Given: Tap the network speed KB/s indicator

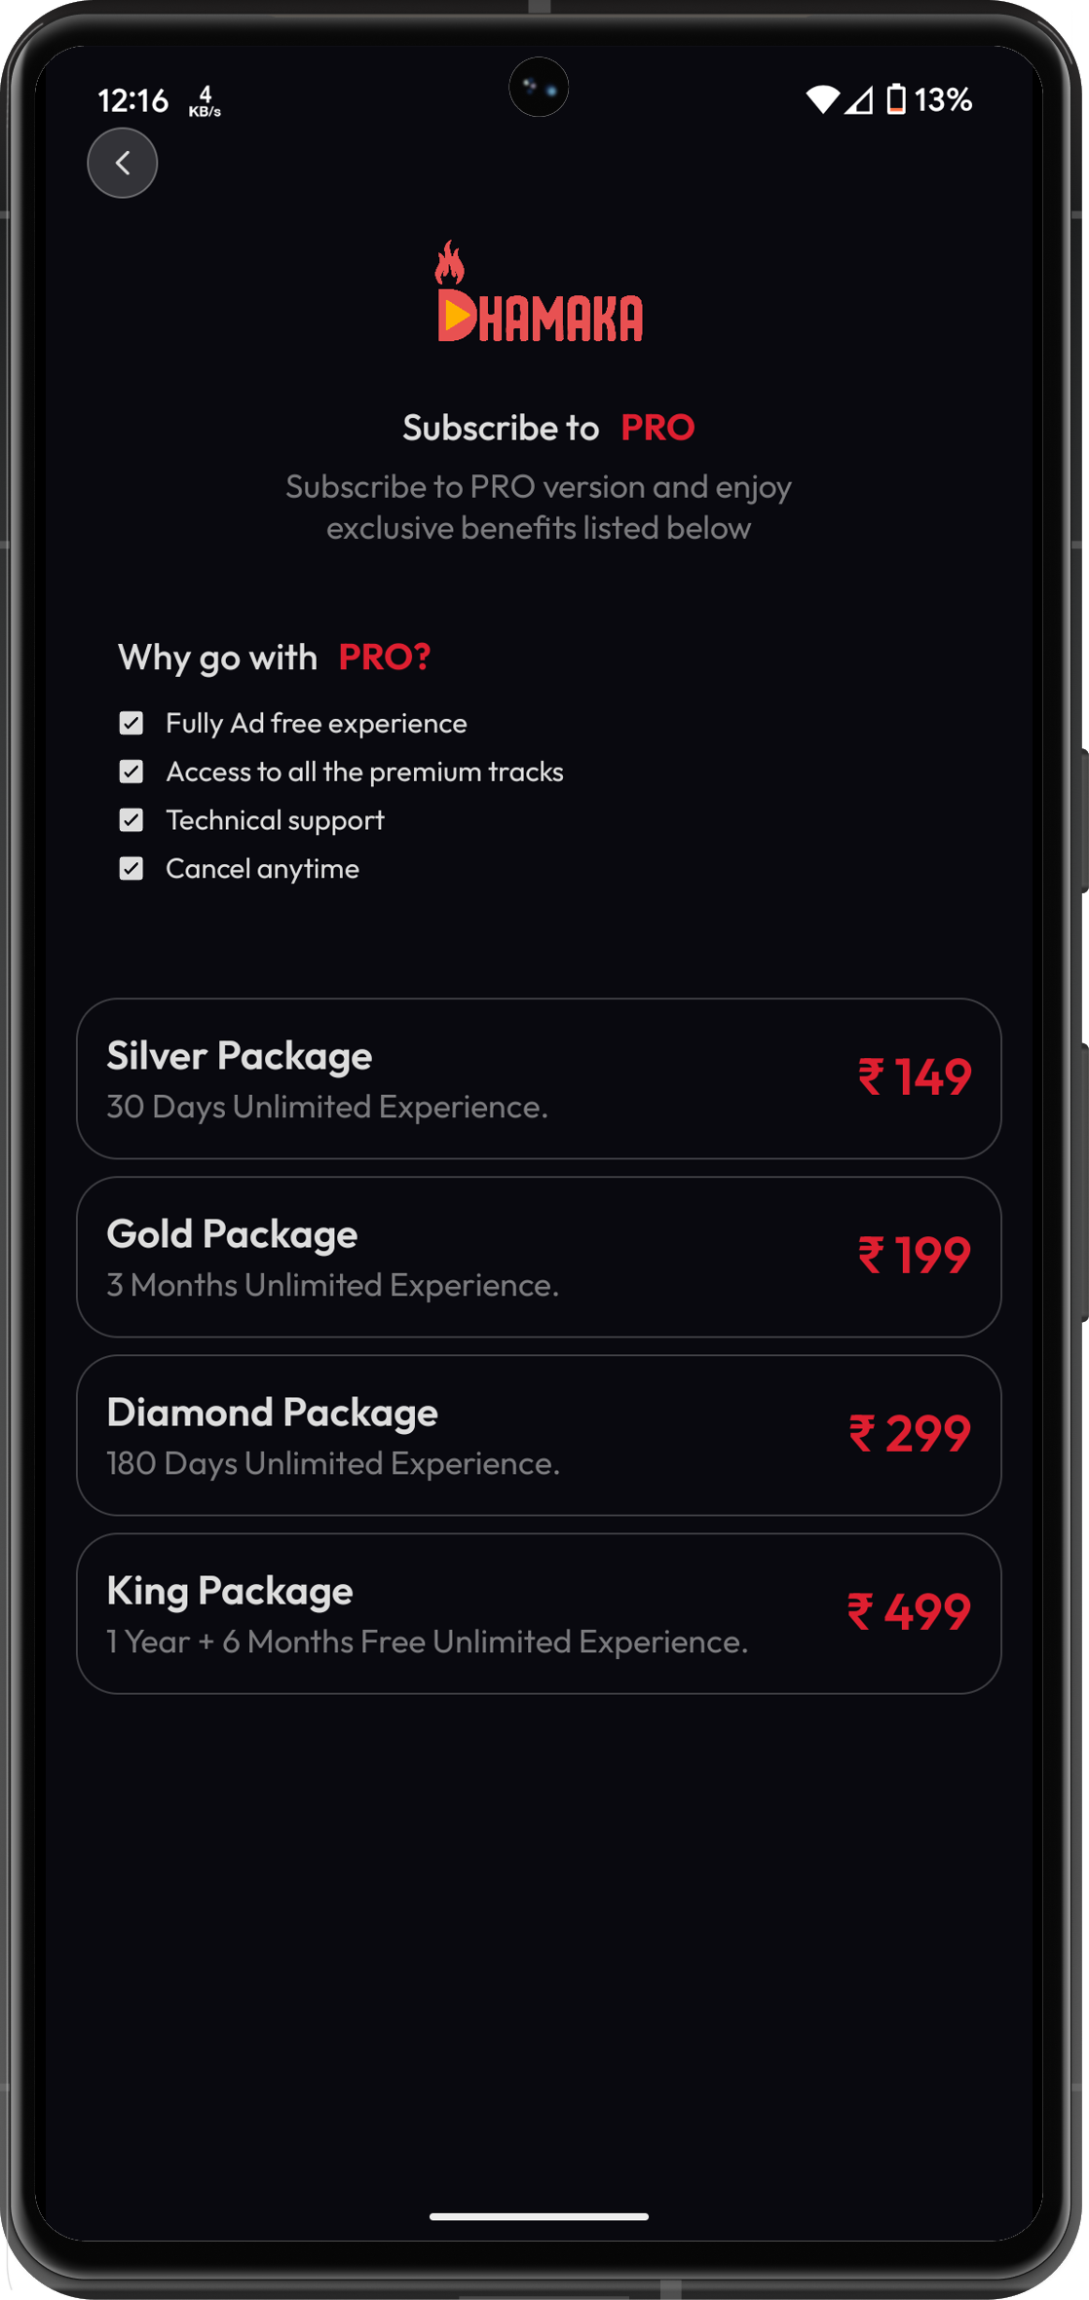Looking at the screenshot, I should pyautogui.click(x=205, y=101).
